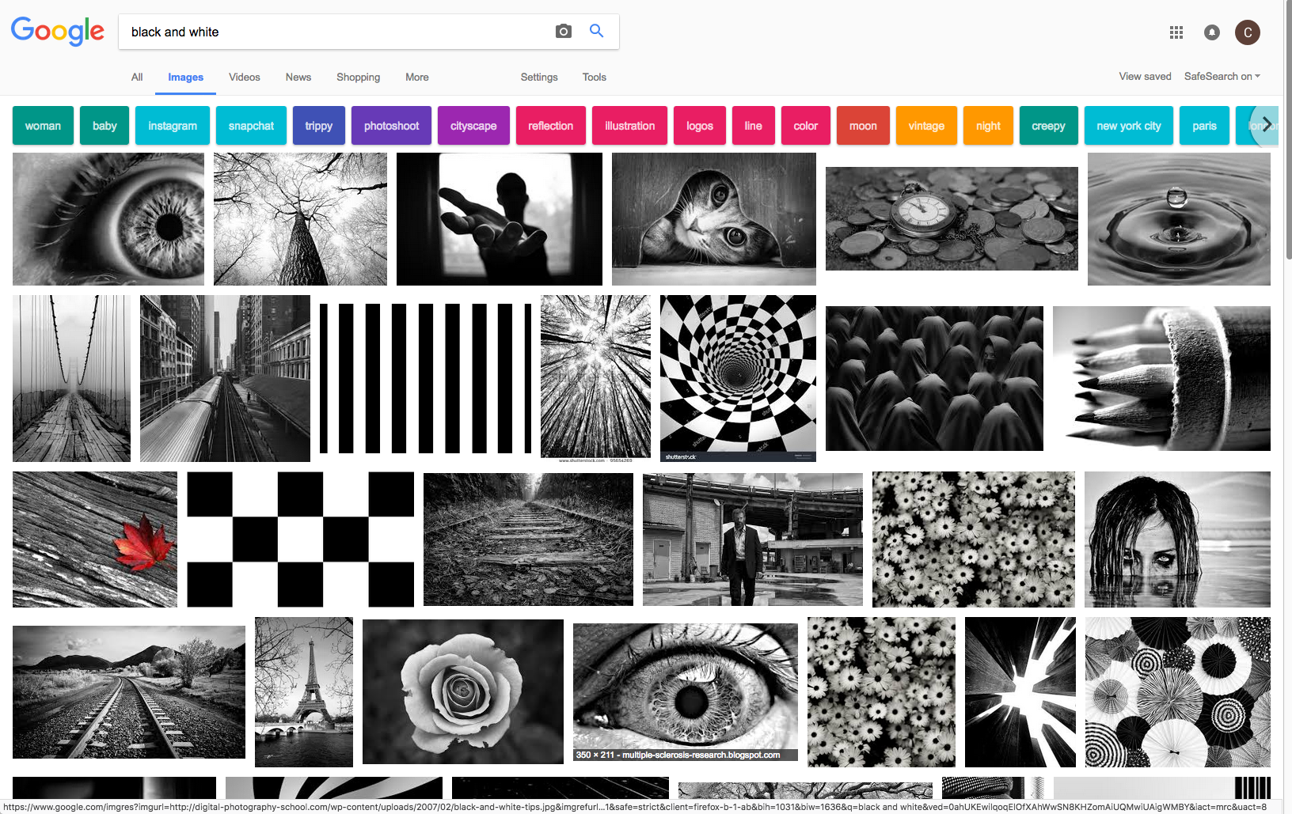This screenshot has height=814, width=1292.
Task: Open the Google apps grid icon
Action: click(x=1176, y=32)
